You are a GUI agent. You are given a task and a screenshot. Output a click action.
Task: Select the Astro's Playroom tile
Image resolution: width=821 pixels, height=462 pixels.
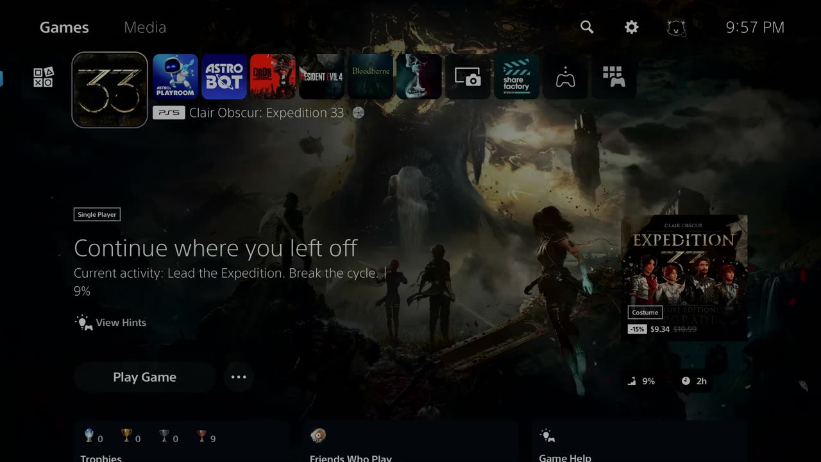175,76
